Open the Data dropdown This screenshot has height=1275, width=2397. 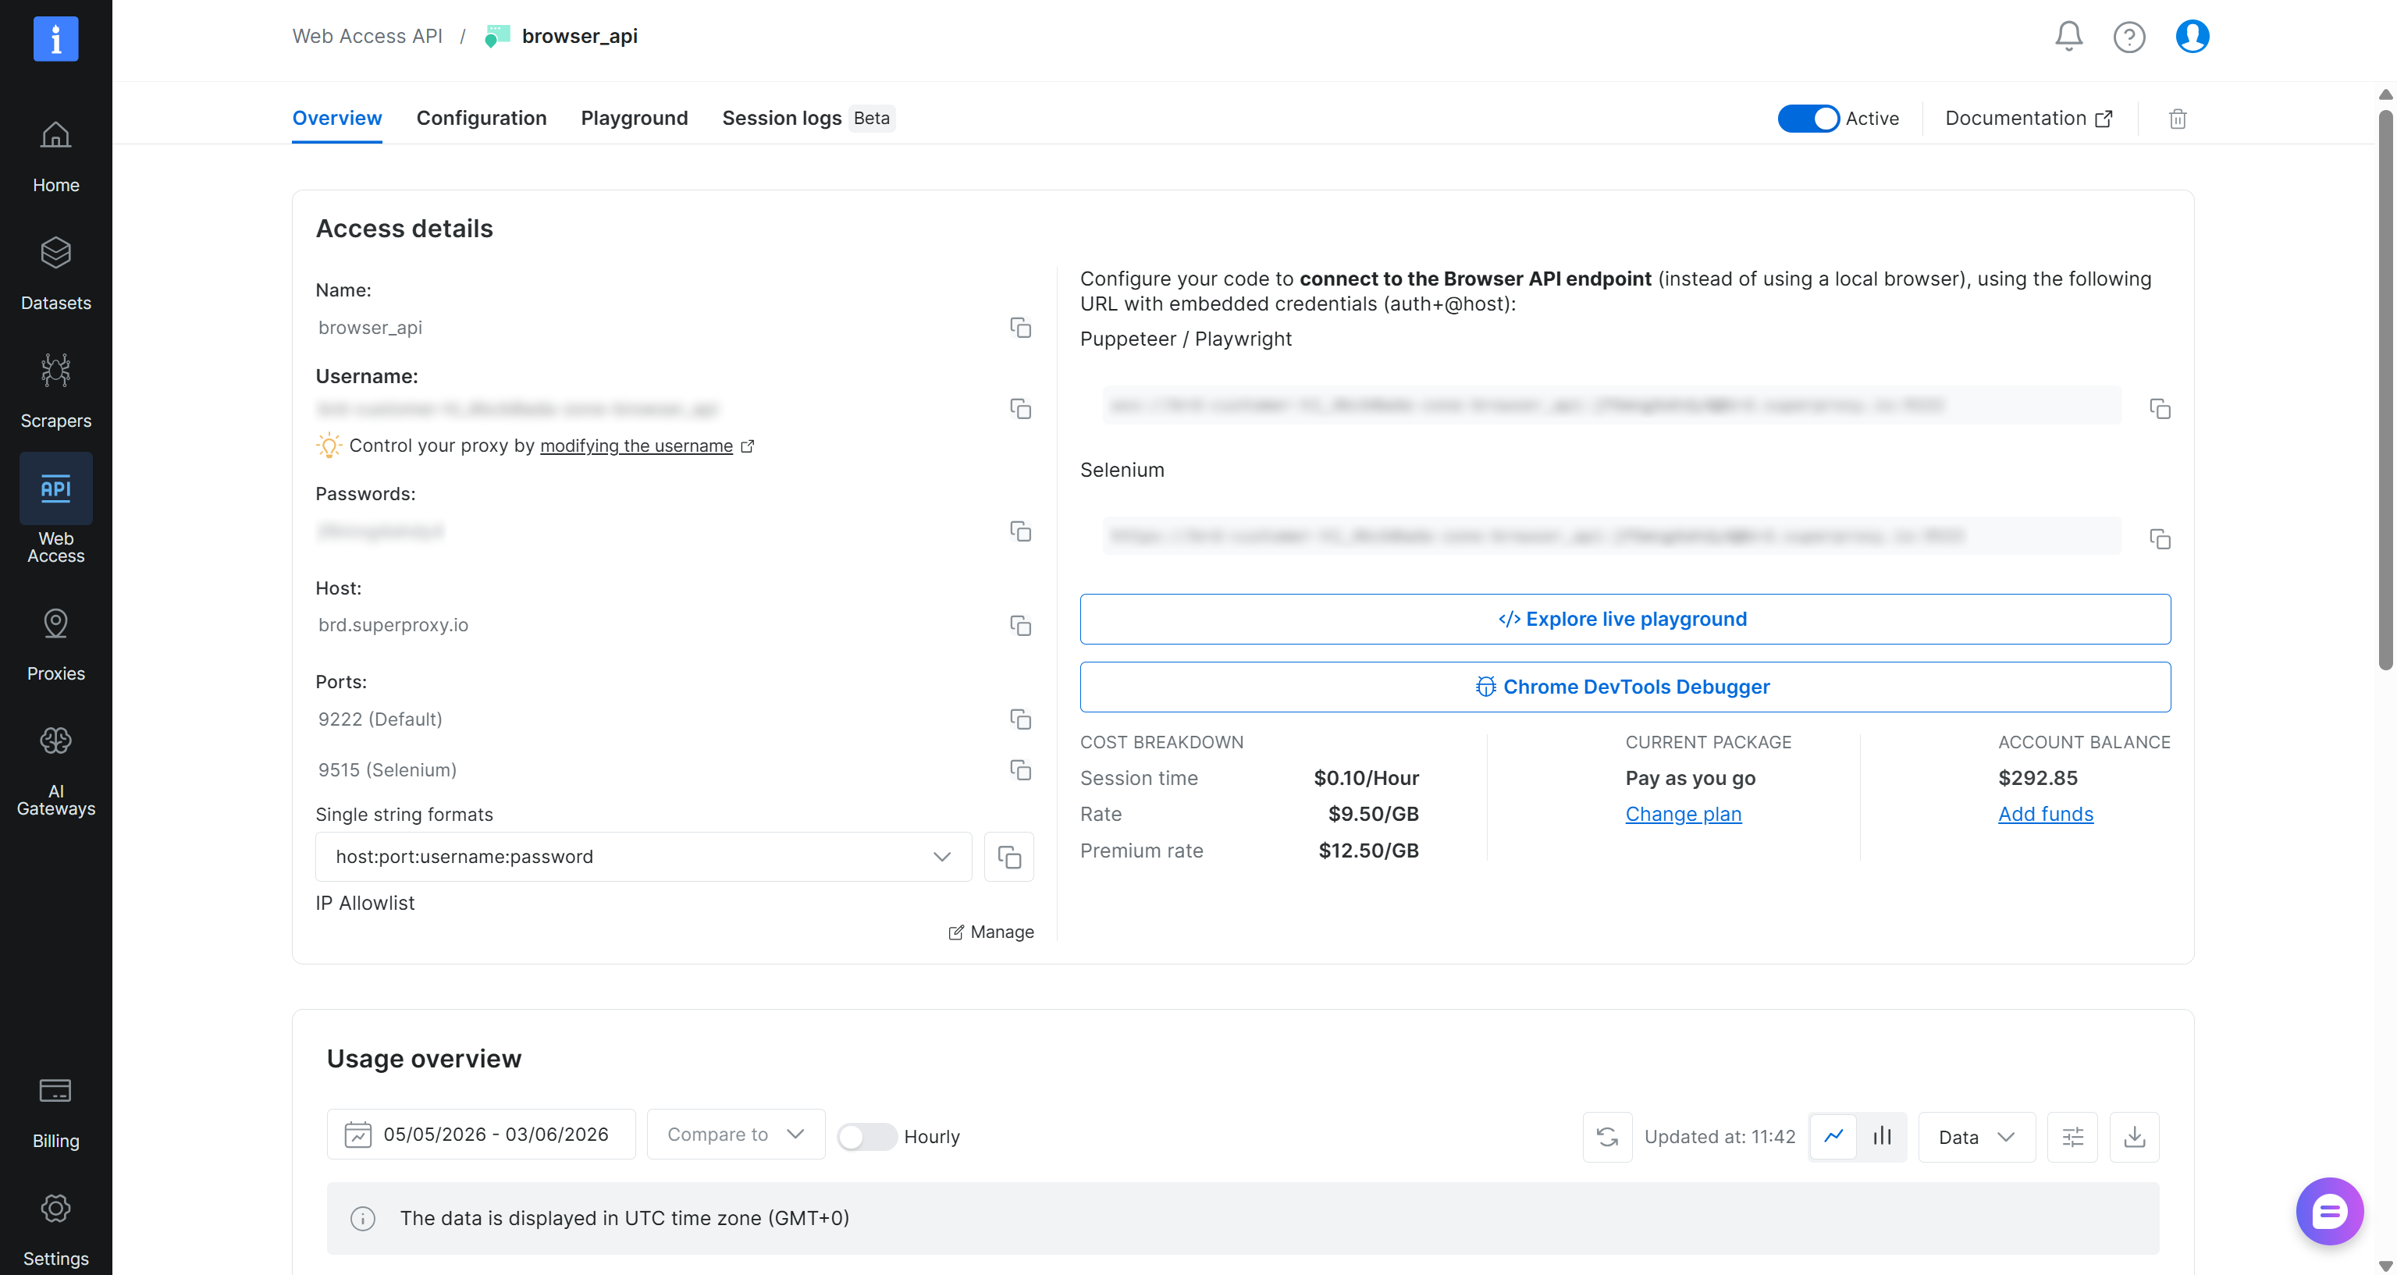[x=1976, y=1136]
